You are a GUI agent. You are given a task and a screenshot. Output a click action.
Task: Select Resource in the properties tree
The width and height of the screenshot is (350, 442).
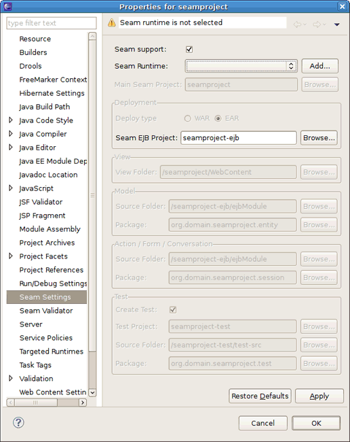click(35, 39)
